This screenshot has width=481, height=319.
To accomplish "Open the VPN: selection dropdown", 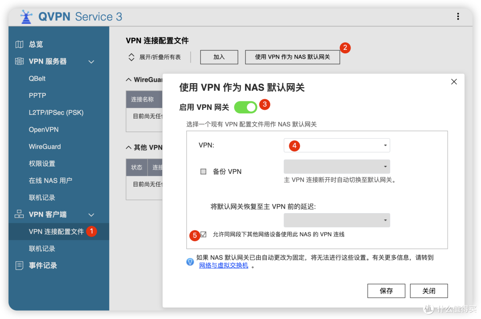I will (337, 145).
